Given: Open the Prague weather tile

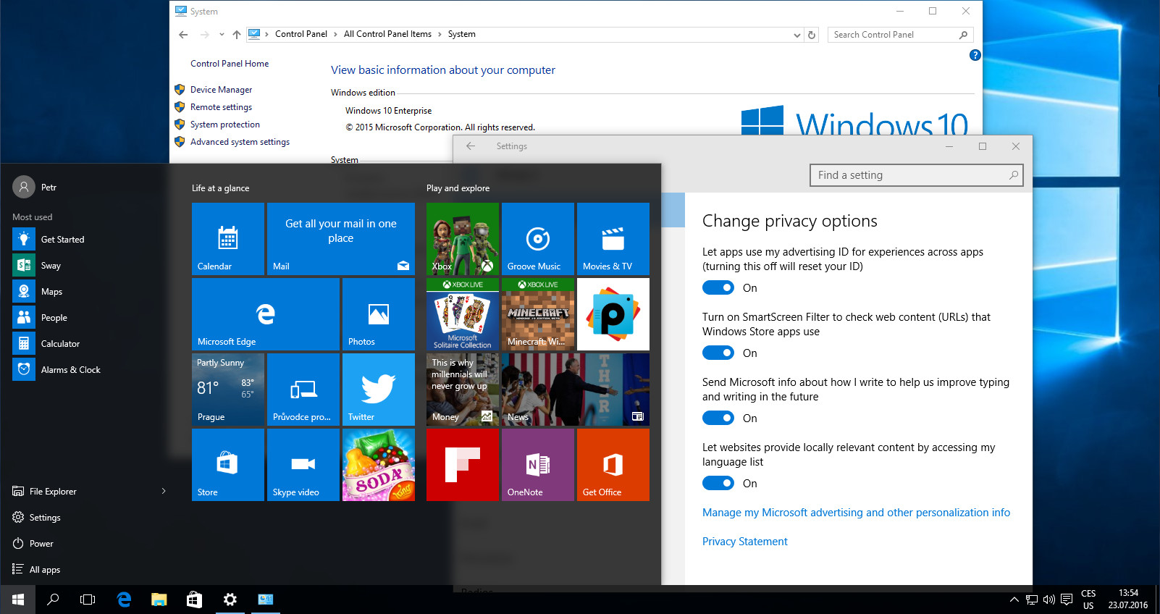Looking at the screenshot, I should point(228,390).
